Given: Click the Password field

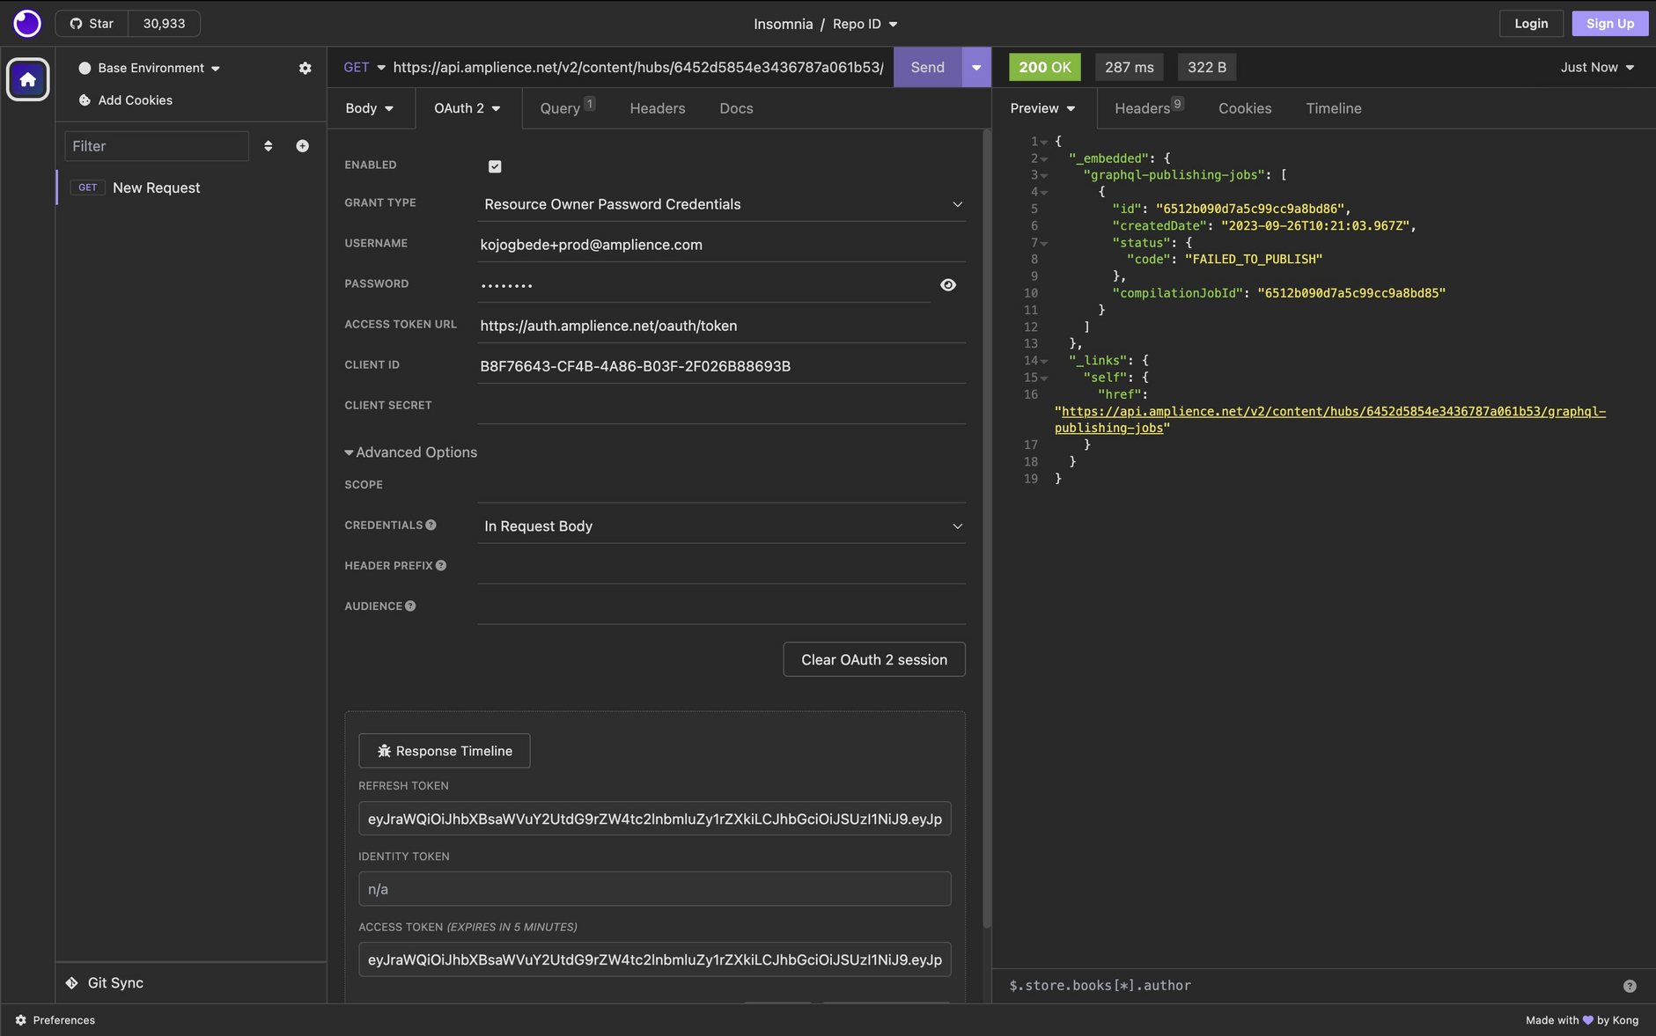Looking at the screenshot, I should 704,285.
